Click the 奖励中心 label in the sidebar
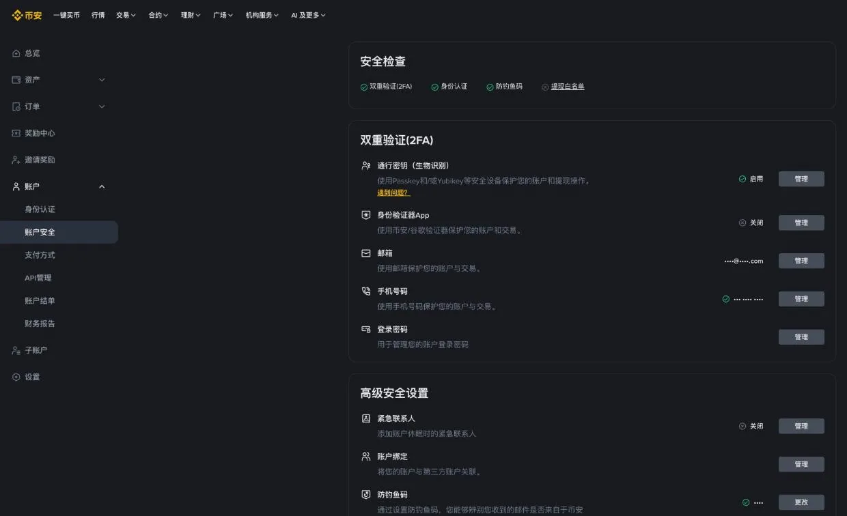This screenshot has height=516, width=847. (x=40, y=133)
